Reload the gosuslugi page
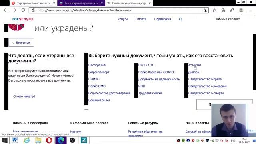Image resolution: width=256 pixels, height=144 pixels. click(x=23, y=10)
